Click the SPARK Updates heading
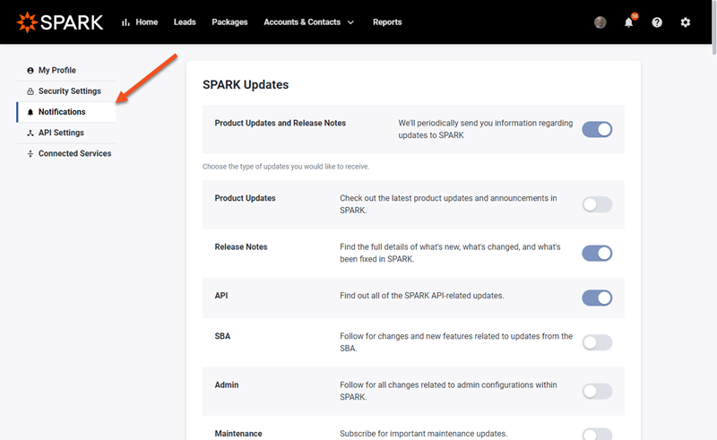The height and width of the screenshot is (440, 717). [x=246, y=84]
